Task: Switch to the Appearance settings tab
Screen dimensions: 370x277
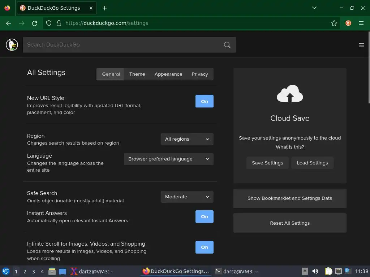Action: [168, 74]
